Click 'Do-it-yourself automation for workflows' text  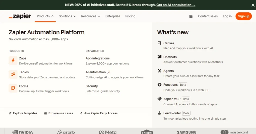click(46, 64)
